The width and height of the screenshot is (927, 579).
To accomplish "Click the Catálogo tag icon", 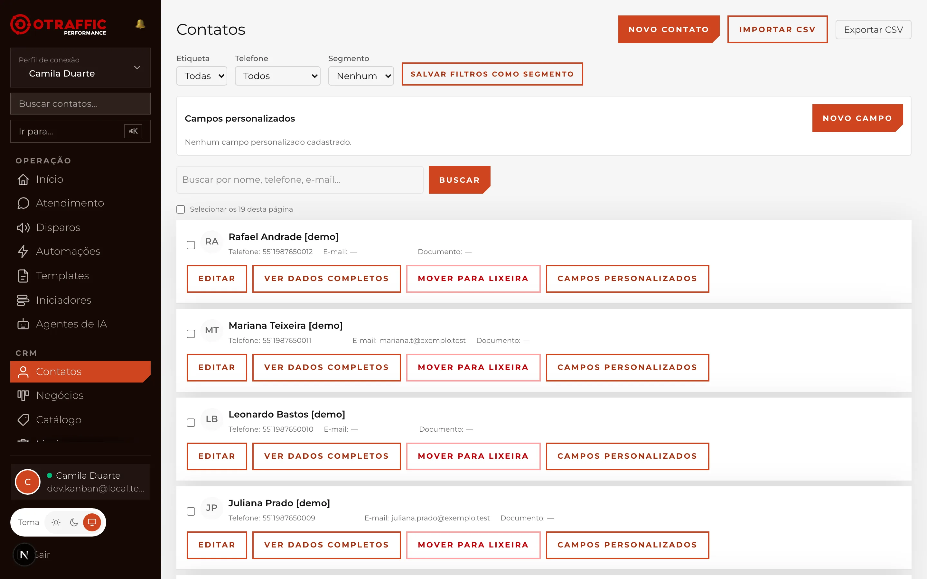I will (x=23, y=420).
